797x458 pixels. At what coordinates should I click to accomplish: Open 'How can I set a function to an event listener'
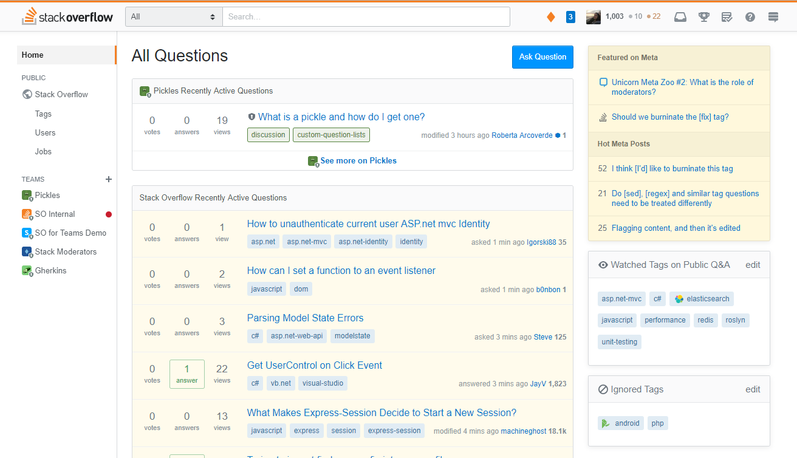[x=341, y=271]
